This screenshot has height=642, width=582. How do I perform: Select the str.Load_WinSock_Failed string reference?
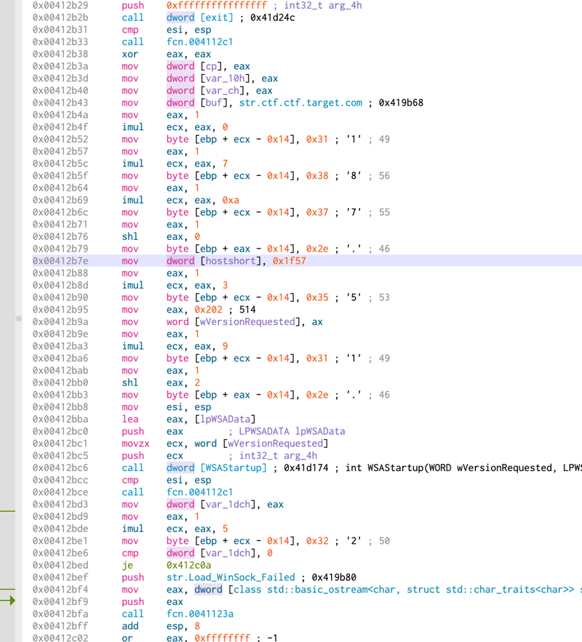tap(231, 577)
